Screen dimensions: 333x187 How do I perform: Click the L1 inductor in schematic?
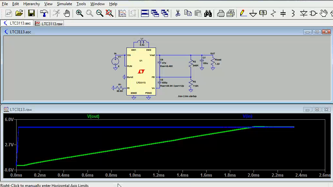[x=142, y=42]
